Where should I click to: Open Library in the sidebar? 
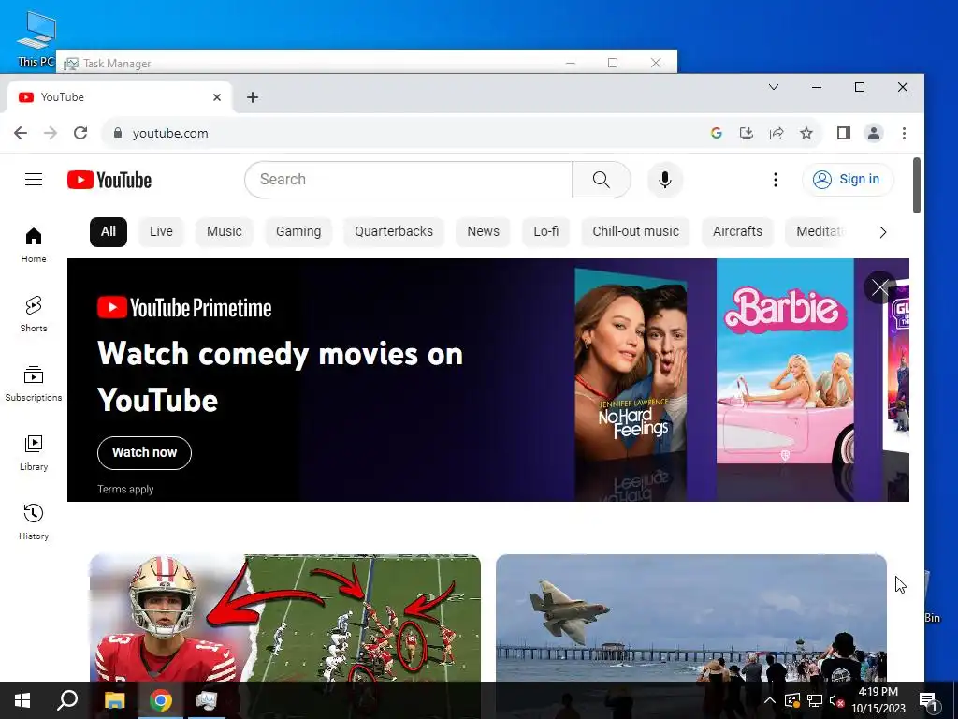click(x=34, y=452)
